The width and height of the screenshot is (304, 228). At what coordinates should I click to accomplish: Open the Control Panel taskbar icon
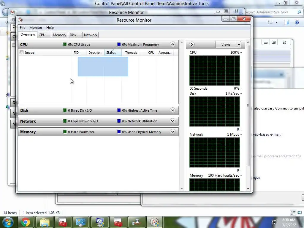click(81, 222)
